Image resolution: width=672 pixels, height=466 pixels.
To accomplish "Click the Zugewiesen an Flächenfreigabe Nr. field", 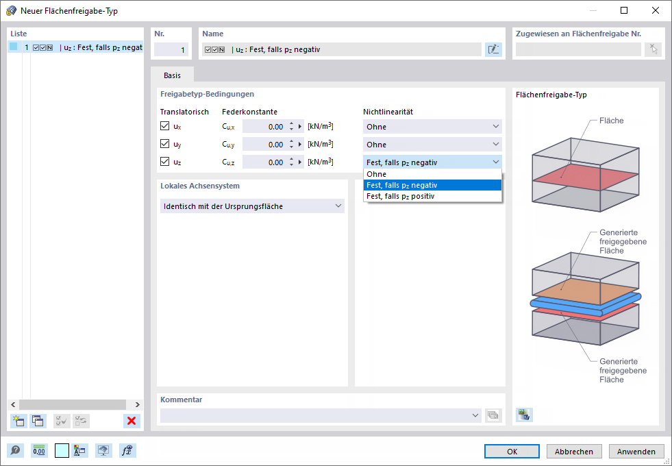I will (578, 49).
